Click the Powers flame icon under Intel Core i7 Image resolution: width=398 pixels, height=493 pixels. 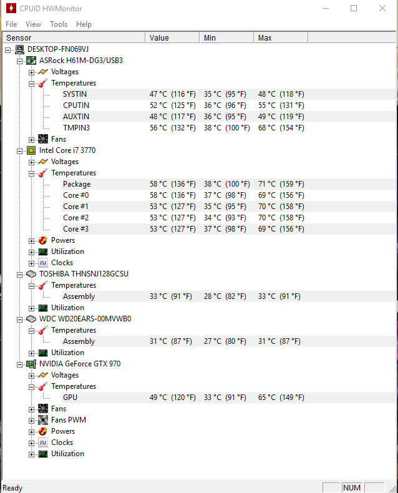(43, 240)
